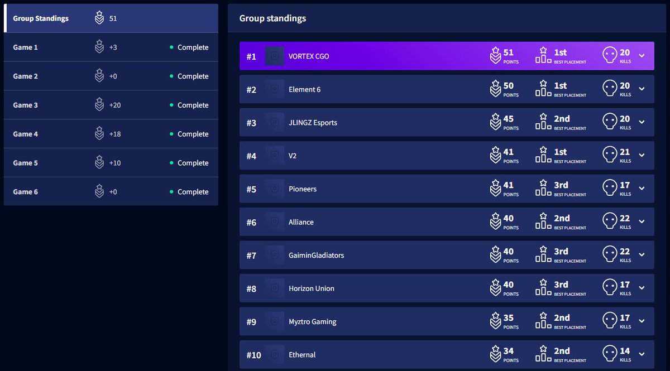670x371 pixels.
Task: Click Myztro Gaming team name
Action: click(x=313, y=322)
